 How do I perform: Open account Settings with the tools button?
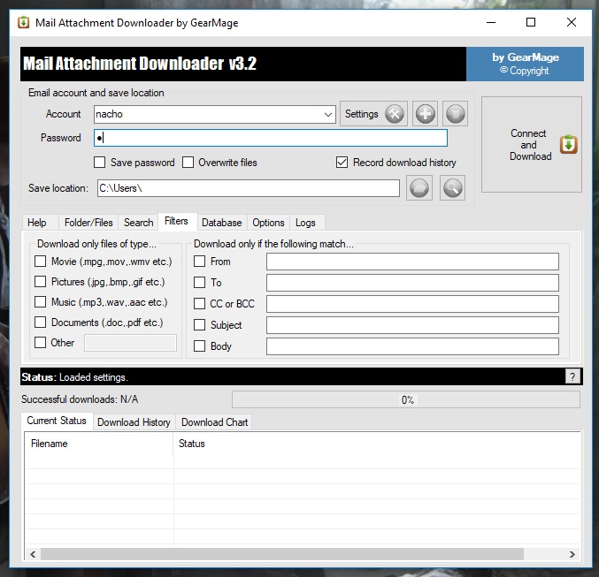coord(372,114)
